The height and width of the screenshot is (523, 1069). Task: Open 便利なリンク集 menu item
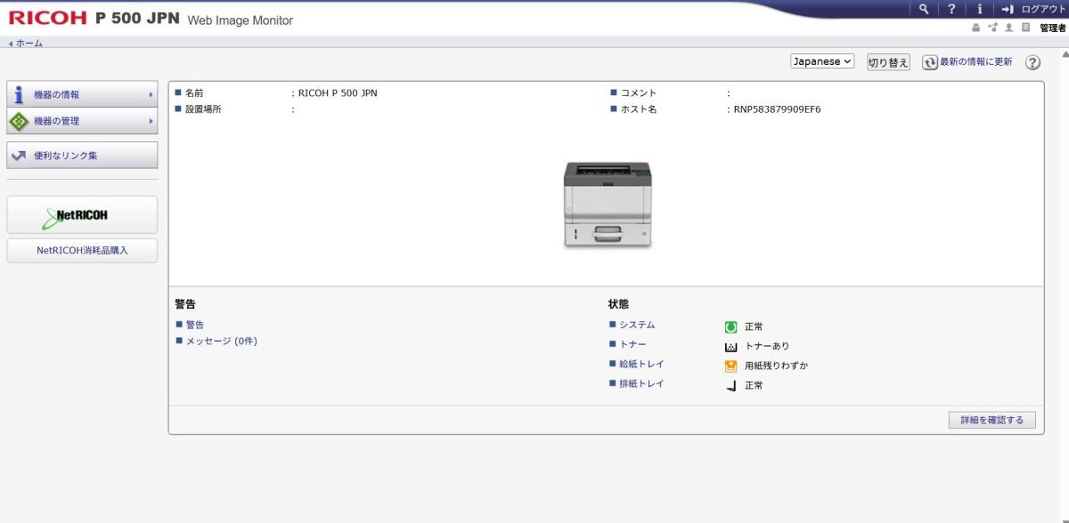tap(82, 156)
